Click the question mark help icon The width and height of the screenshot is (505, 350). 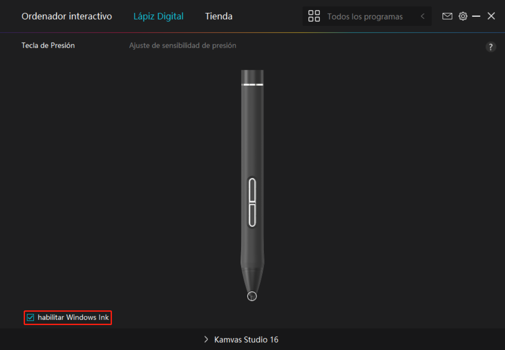[x=490, y=47]
